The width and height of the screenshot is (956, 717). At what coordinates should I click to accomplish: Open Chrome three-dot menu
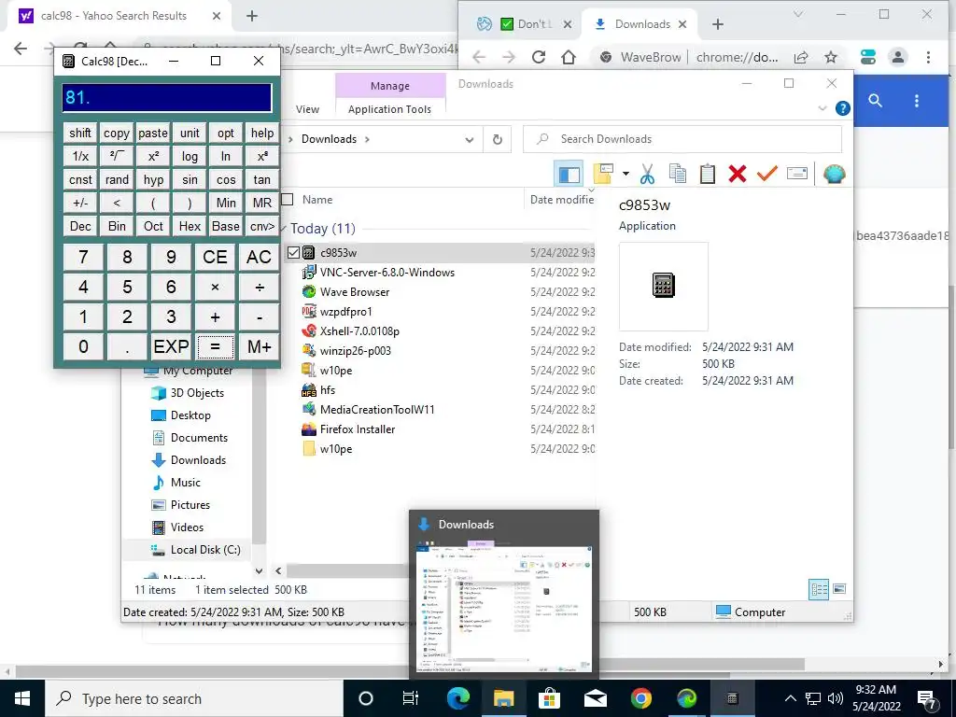[928, 57]
